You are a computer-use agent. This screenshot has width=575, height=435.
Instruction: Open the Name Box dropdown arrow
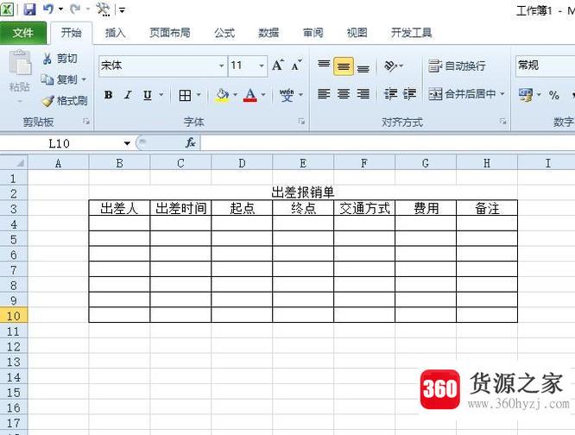(x=127, y=143)
